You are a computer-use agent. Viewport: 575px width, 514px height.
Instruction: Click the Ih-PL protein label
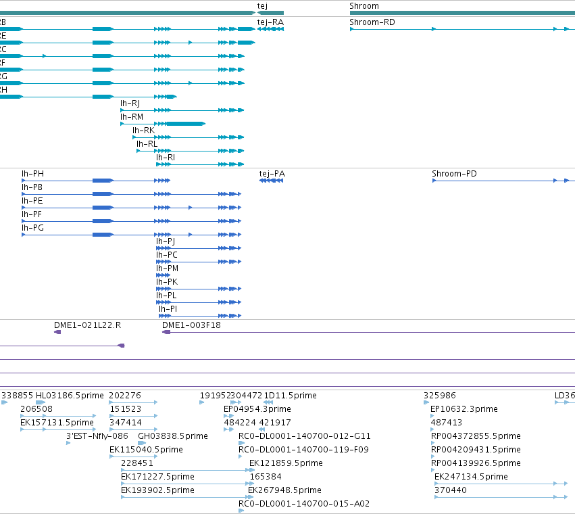(166, 295)
